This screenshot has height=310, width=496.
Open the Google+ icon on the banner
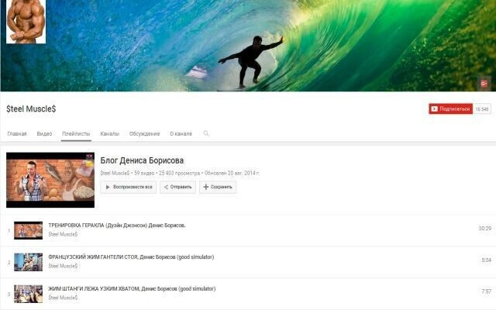(x=484, y=84)
